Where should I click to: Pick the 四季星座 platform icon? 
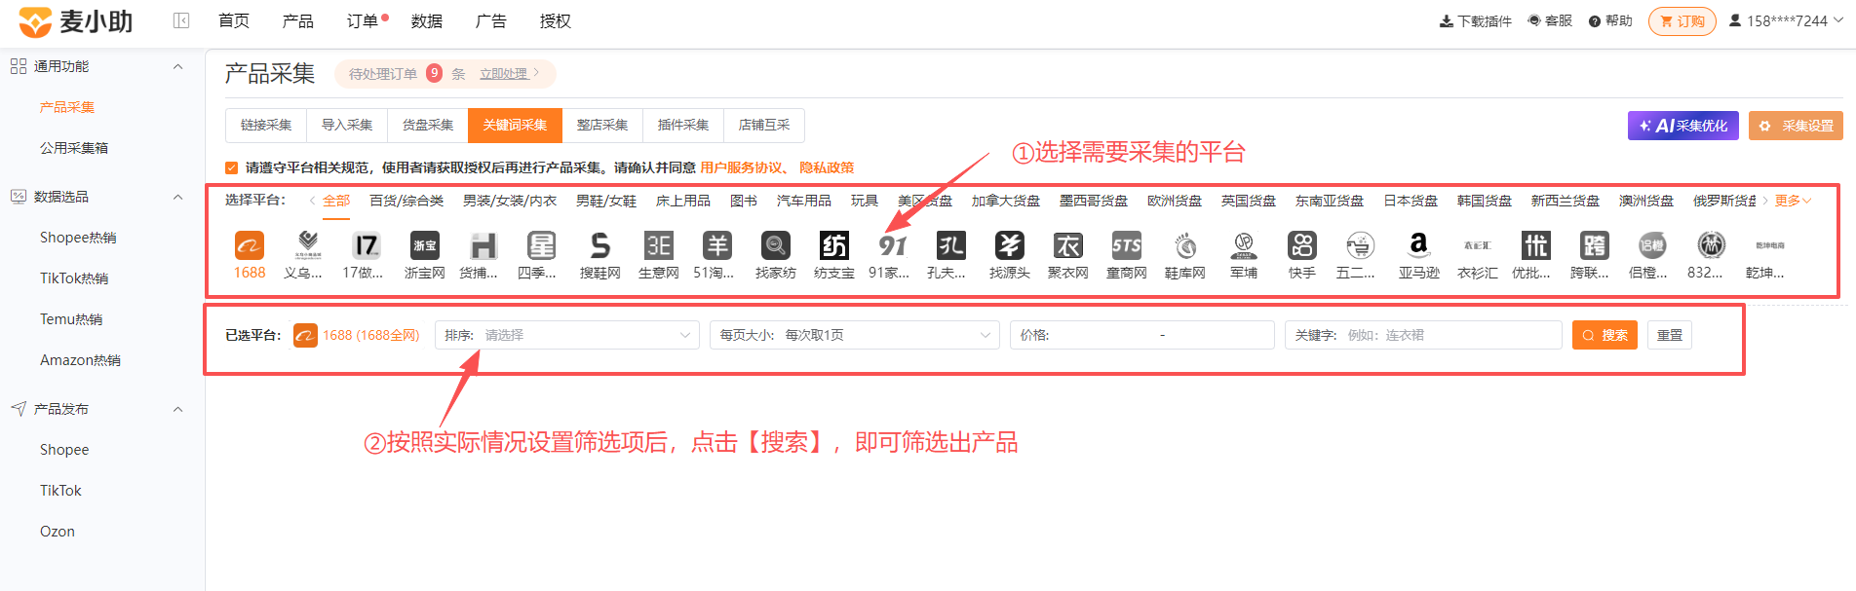click(x=542, y=245)
